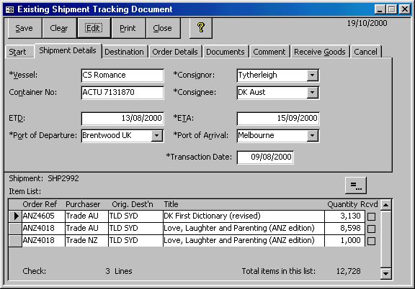Click the item list options button

356,185
